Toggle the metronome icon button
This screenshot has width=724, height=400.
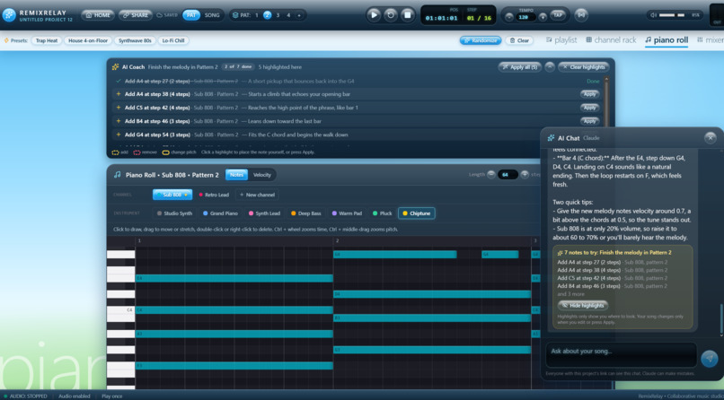point(581,15)
